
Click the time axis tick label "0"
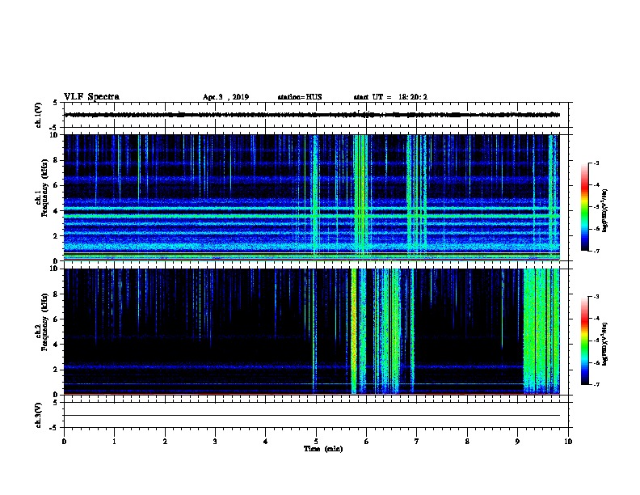(x=64, y=442)
